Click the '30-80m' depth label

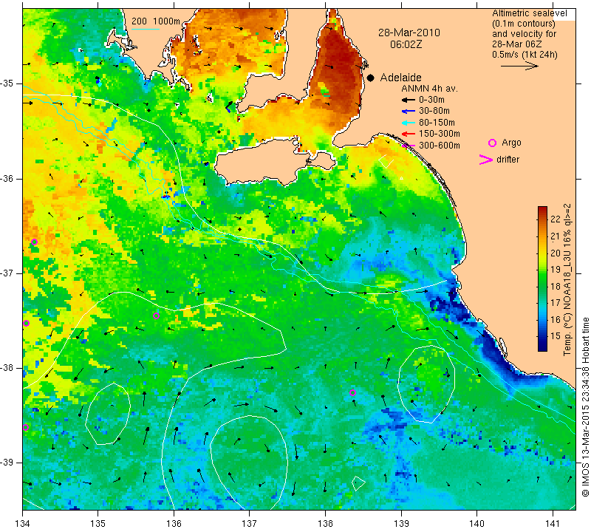tap(434, 111)
